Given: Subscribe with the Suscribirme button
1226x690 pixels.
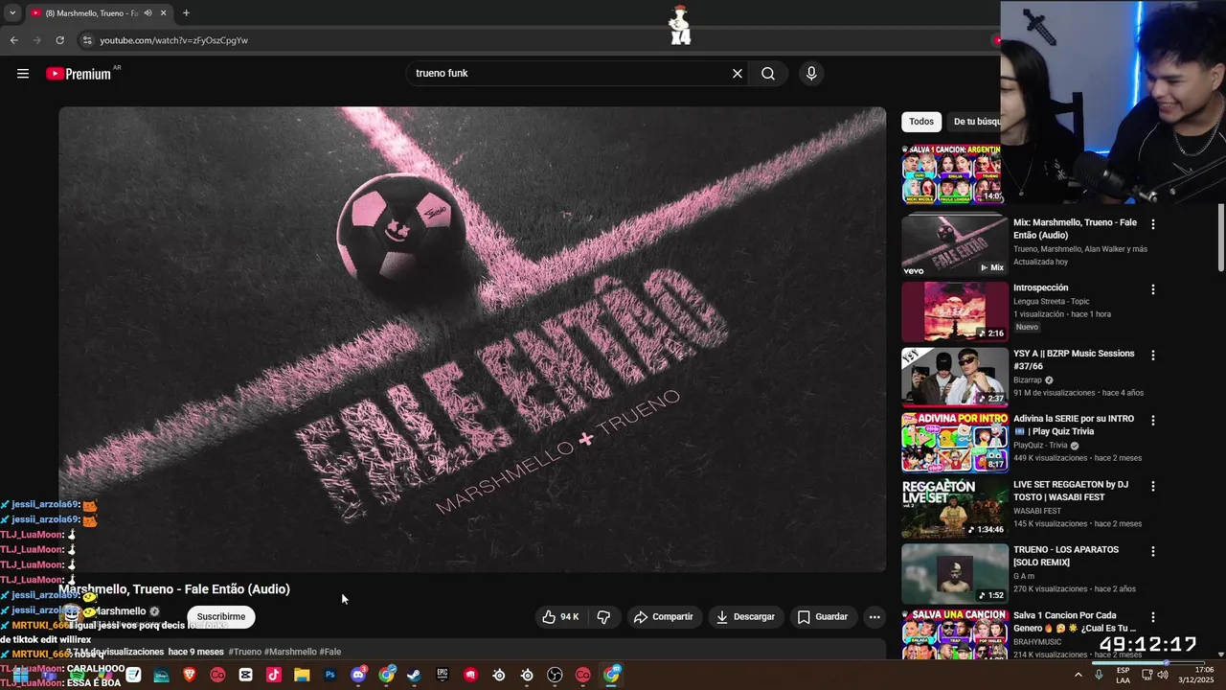Looking at the screenshot, I should click(221, 616).
